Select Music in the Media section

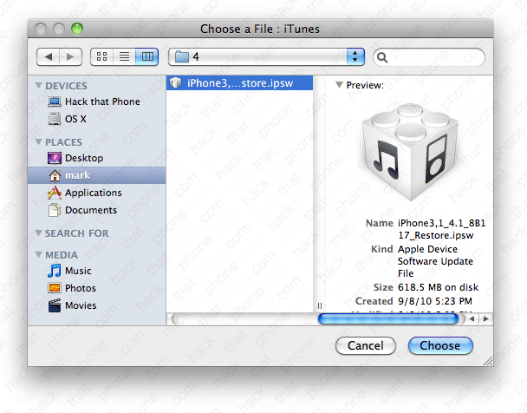pos(78,271)
